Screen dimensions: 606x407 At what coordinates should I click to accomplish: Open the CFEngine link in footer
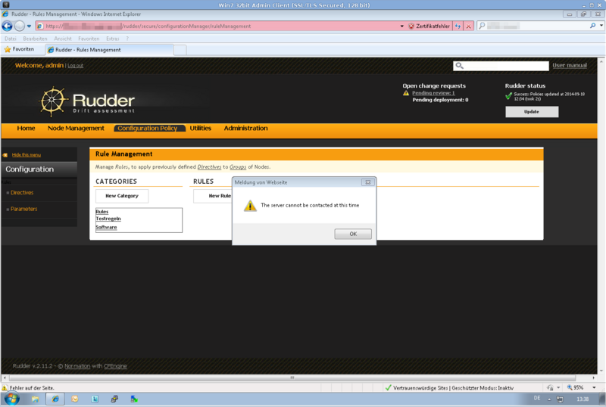click(115, 366)
